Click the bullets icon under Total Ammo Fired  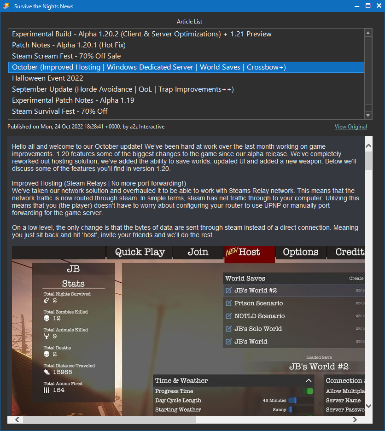47,390
